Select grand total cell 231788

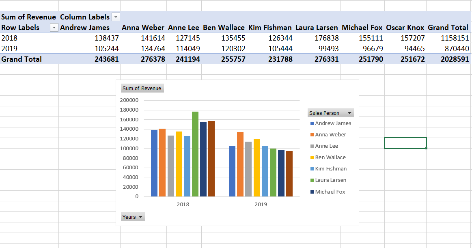(x=270, y=59)
